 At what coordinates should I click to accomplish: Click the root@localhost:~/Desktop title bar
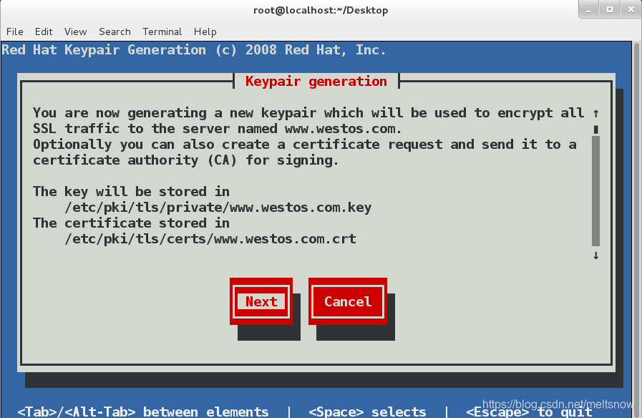pos(321,10)
